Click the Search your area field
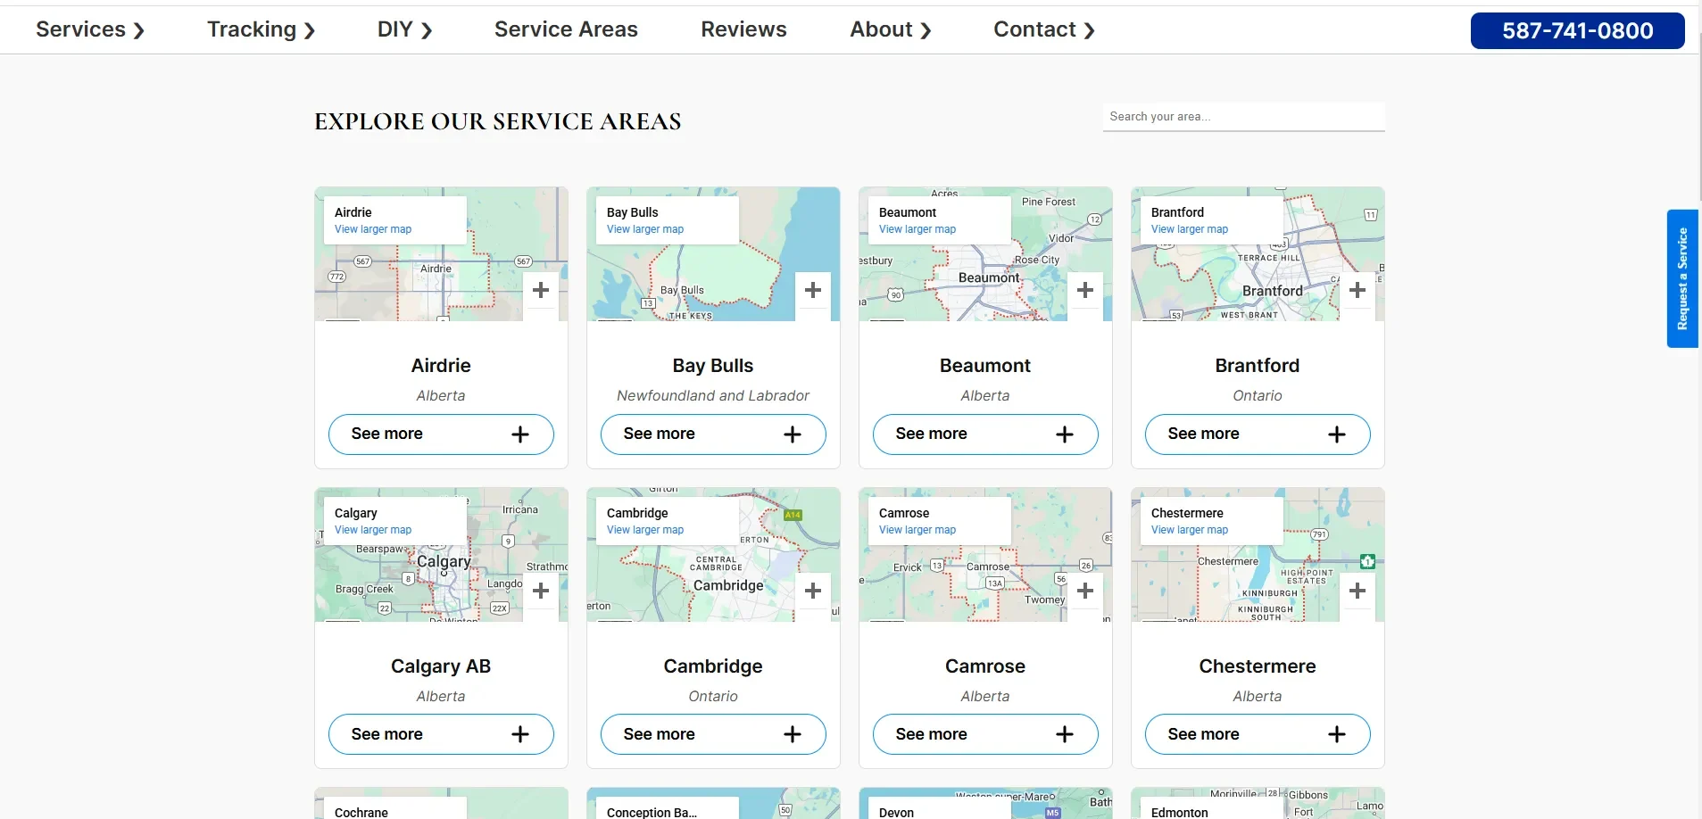Image resolution: width=1702 pixels, height=819 pixels. [1243, 117]
